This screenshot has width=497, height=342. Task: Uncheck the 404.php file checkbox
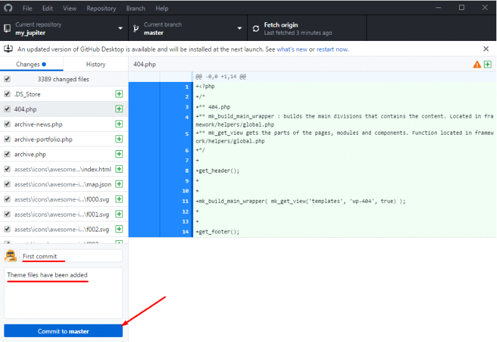tap(7, 109)
